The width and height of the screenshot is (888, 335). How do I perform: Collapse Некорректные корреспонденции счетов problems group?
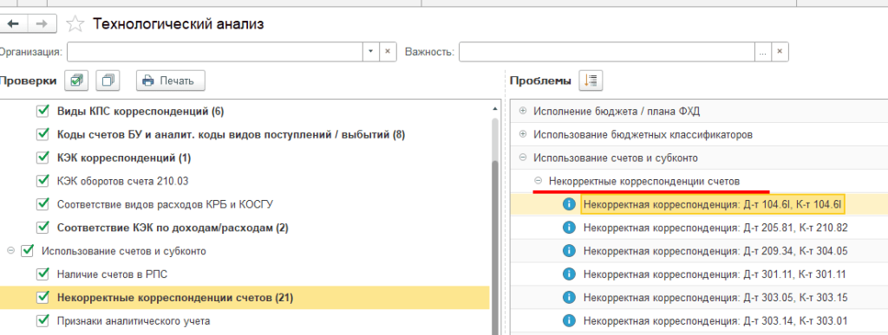pyautogui.click(x=538, y=181)
